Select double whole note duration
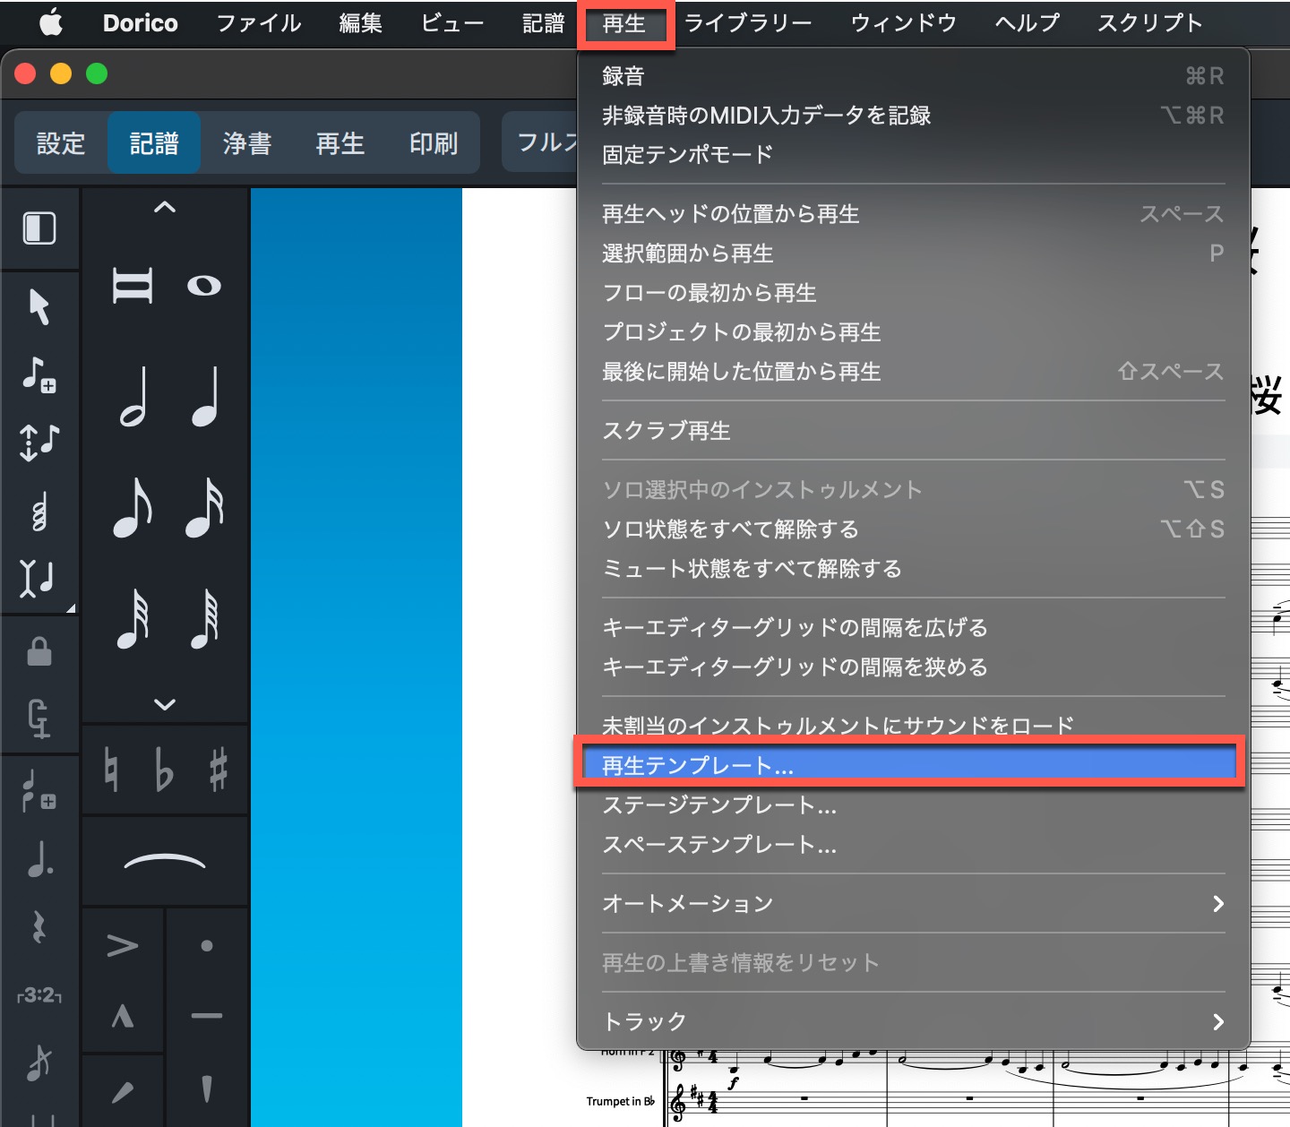The width and height of the screenshot is (1290, 1127). point(133,286)
